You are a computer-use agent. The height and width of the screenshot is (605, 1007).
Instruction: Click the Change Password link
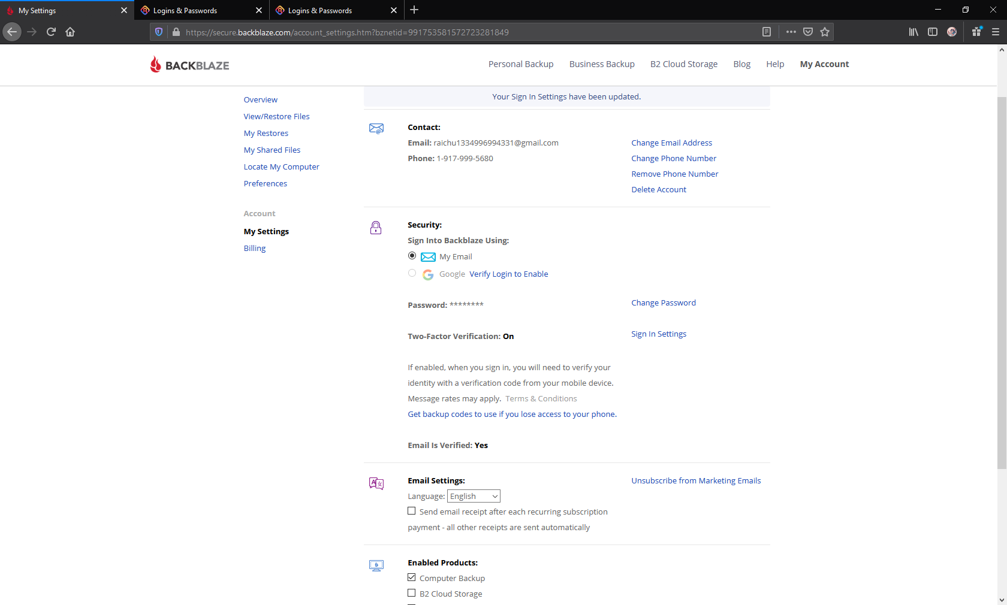[664, 303]
